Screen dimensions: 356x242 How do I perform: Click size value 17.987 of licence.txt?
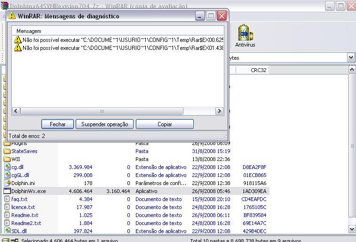tap(86, 207)
